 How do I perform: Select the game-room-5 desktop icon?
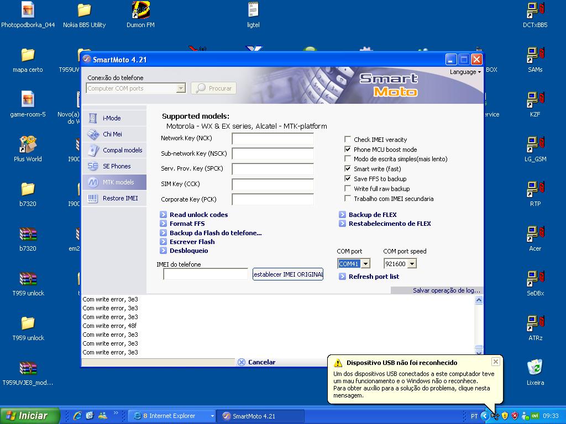pos(28,104)
